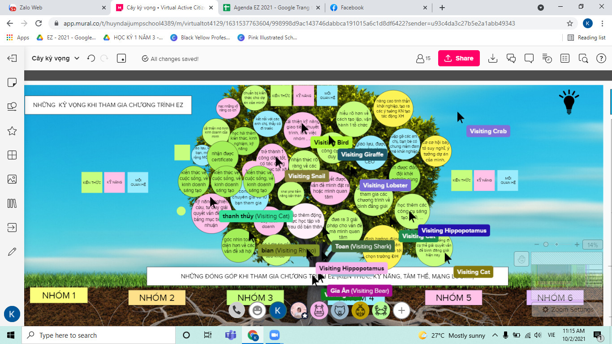The width and height of the screenshot is (612, 344).
Task: Click the square icon beside the redo arrow
Action: [x=121, y=58]
